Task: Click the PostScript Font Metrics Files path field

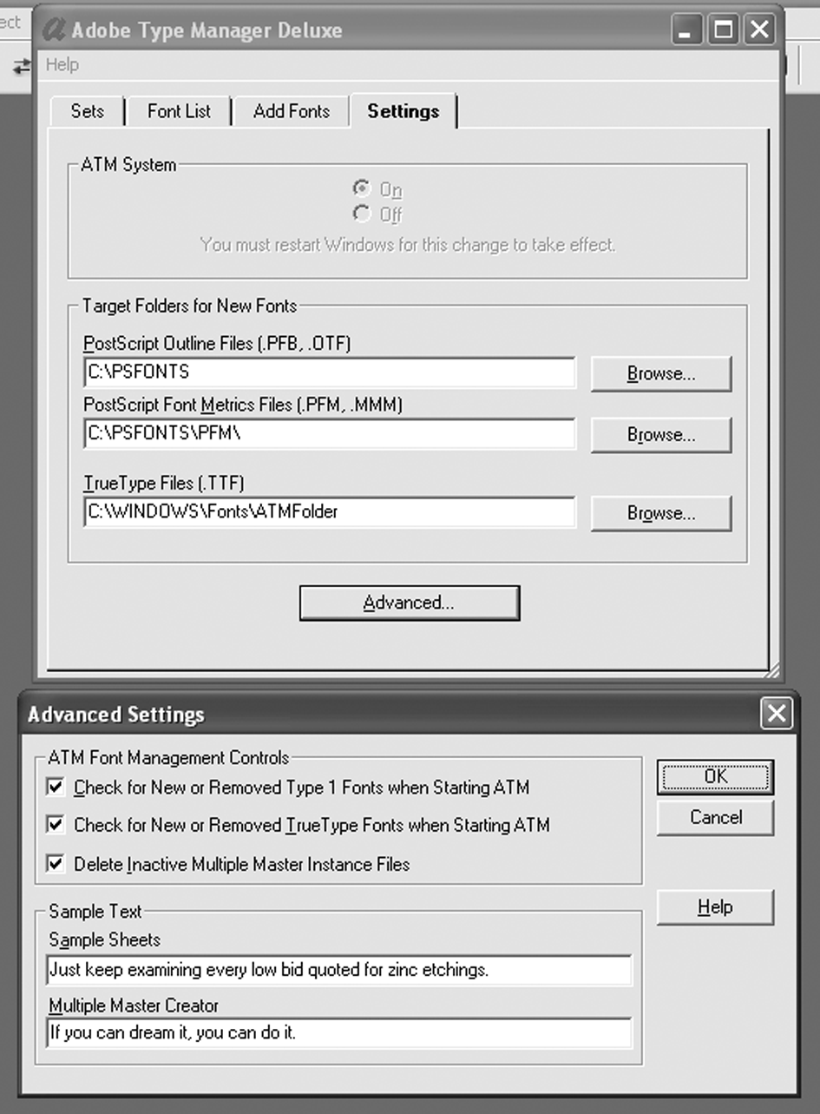Action: click(330, 434)
